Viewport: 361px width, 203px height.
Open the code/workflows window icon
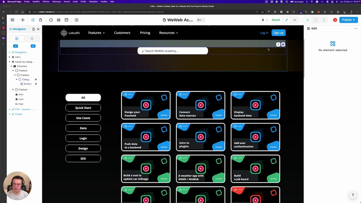pos(66,20)
